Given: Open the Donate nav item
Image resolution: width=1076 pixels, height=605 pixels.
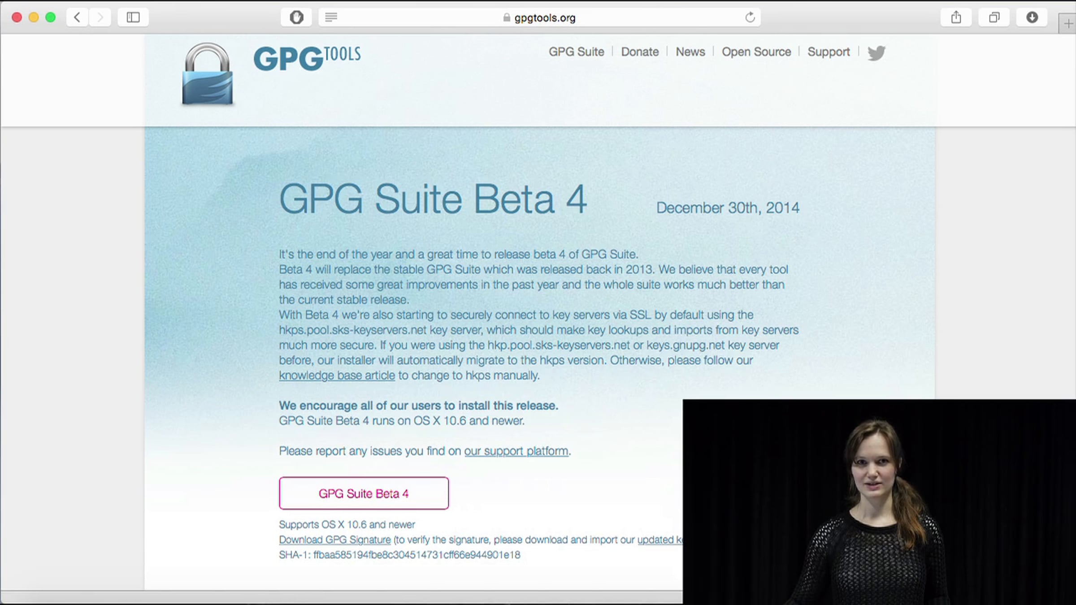Looking at the screenshot, I should pyautogui.click(x=640, y=52).
